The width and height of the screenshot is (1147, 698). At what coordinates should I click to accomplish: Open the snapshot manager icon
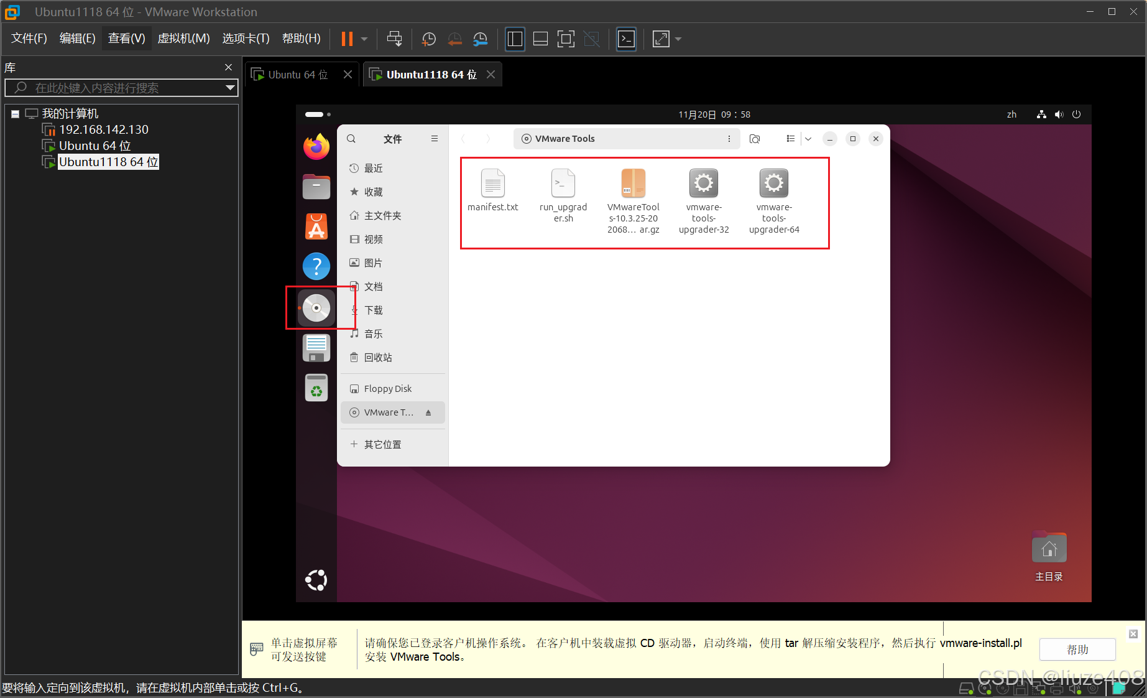coord(481,39)
